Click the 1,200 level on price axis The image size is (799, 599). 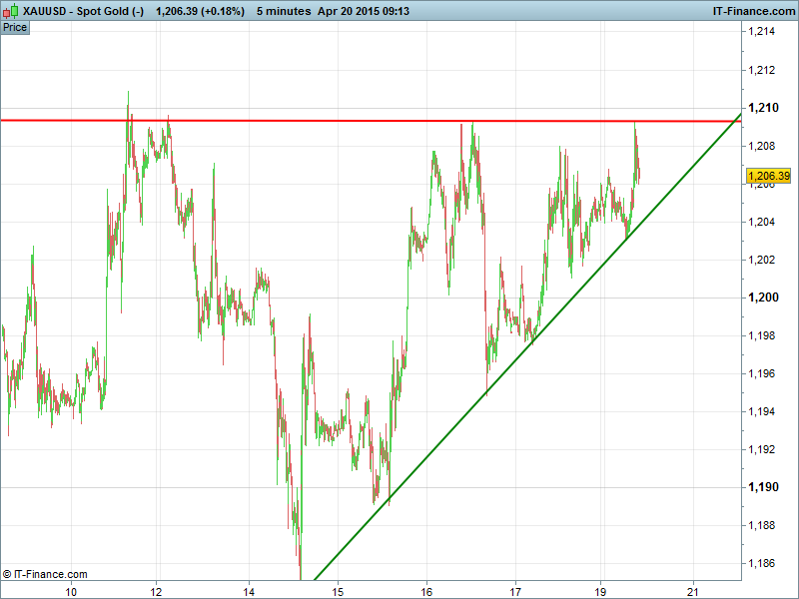click(x=762, y=298)
